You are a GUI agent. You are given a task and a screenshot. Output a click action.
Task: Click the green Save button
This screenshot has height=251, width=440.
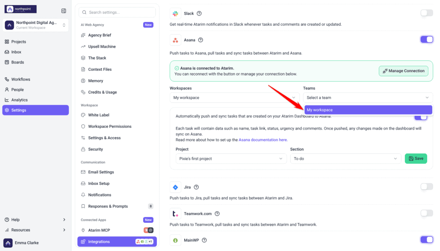(416, 159)
